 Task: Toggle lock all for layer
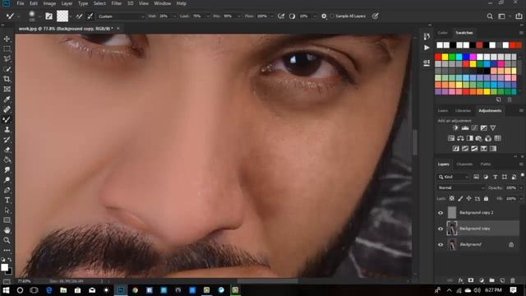pos(486,199)
